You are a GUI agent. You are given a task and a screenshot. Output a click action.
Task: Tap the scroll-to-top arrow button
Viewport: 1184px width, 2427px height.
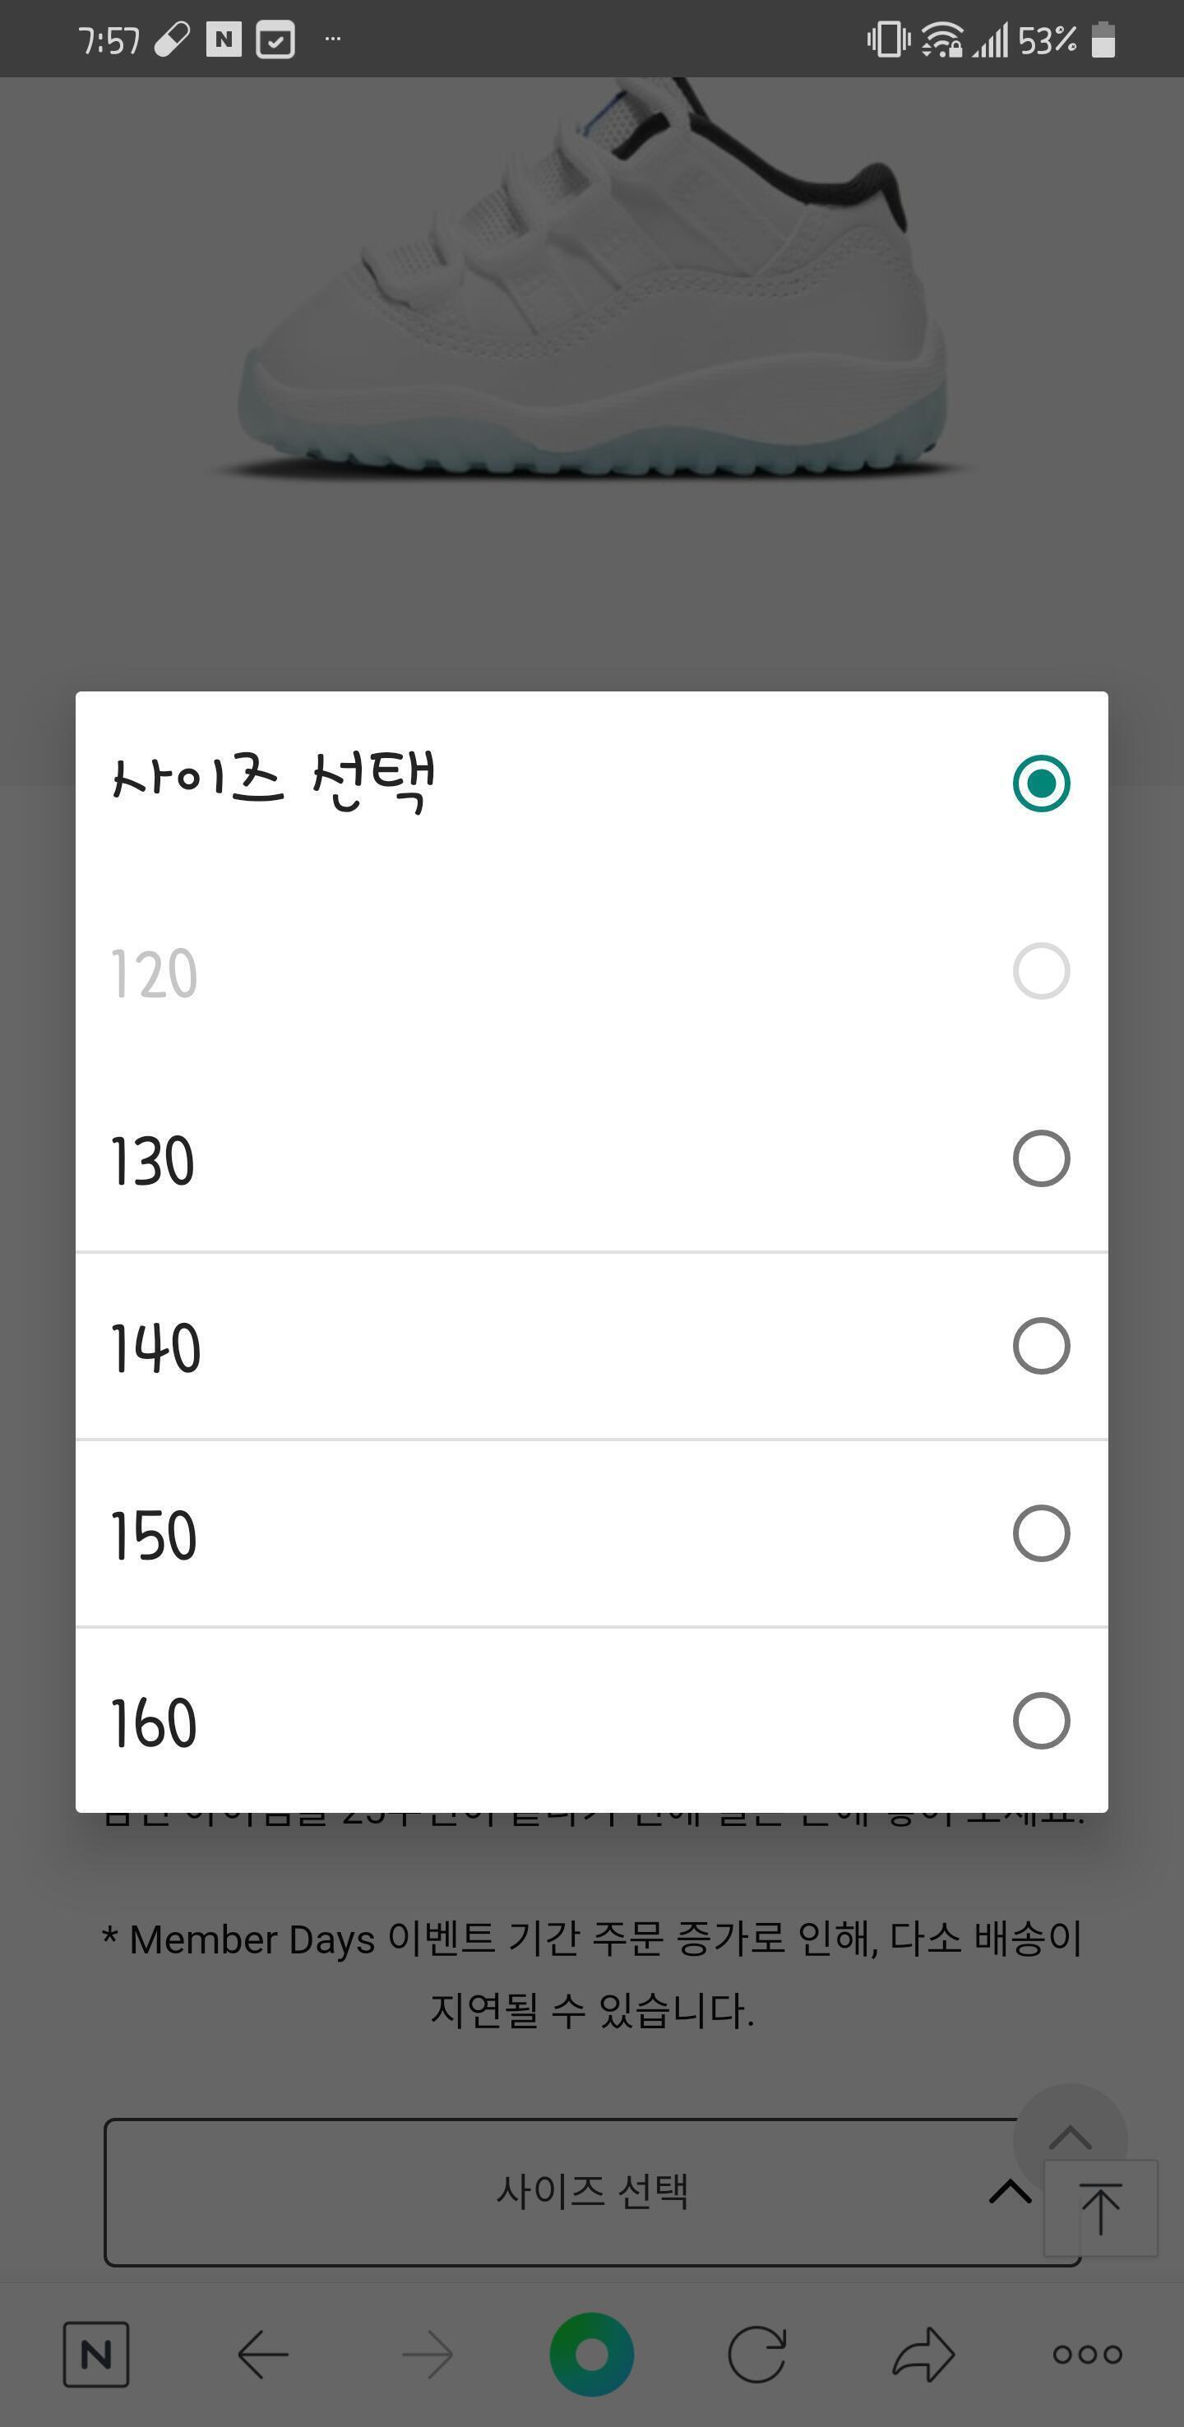(1100, 2209)
